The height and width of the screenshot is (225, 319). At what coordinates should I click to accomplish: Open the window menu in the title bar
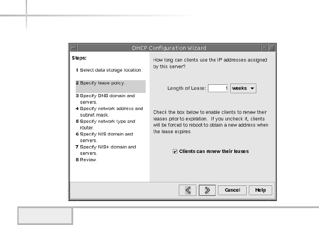(x=74, y=48)
